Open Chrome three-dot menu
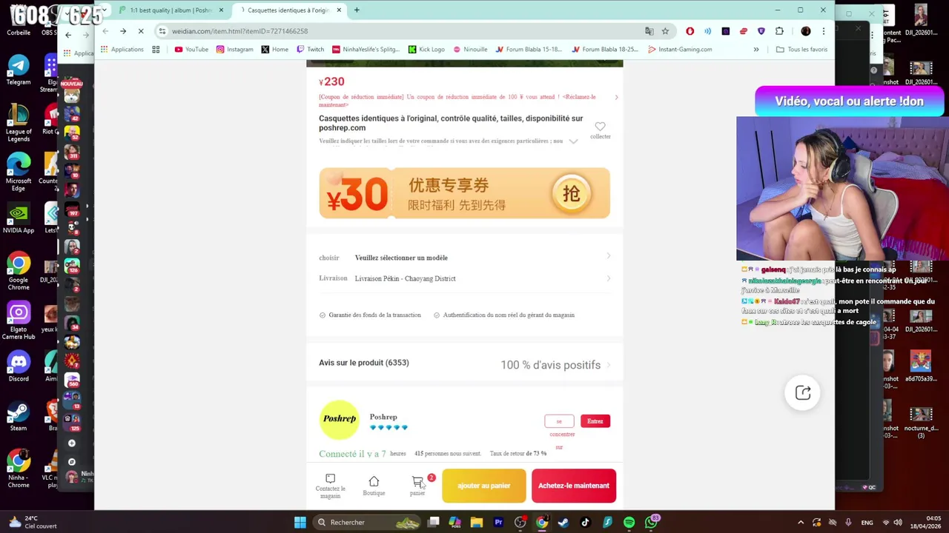 823,31
